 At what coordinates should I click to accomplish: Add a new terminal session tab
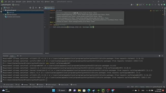coord(18,56)
